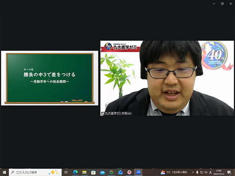The image size is (235, 176).
Task: Click the Task View taskbar icon
Action: click(66, 172)
